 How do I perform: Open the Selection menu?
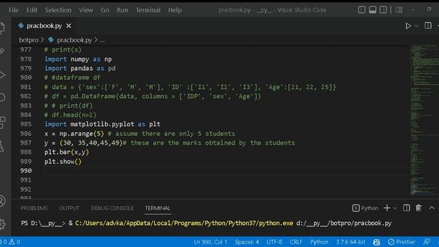pos(58,10)
